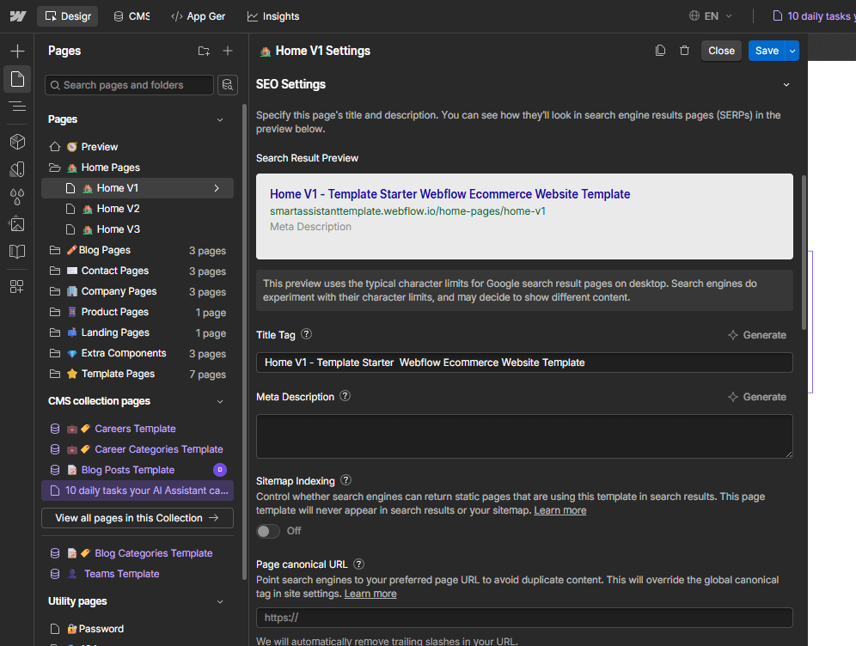Screen dimensions: 856x646
Task: Select the Home V3 page
Action: pyautogui.click(x=138, y=229)
